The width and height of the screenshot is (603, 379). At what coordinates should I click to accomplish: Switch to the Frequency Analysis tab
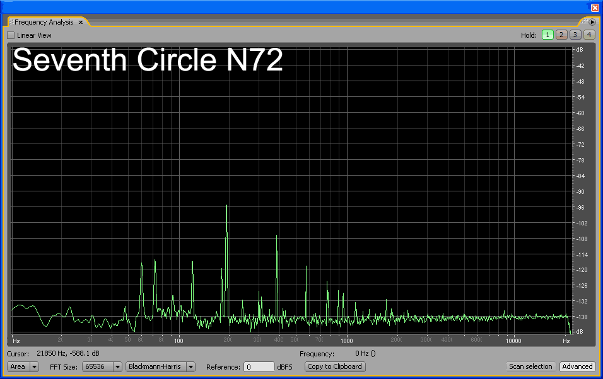pos(44,22)
